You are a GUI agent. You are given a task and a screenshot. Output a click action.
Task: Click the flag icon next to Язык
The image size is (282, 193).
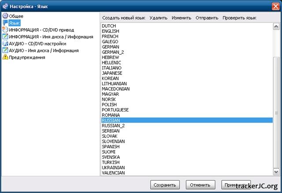(5, 23)
